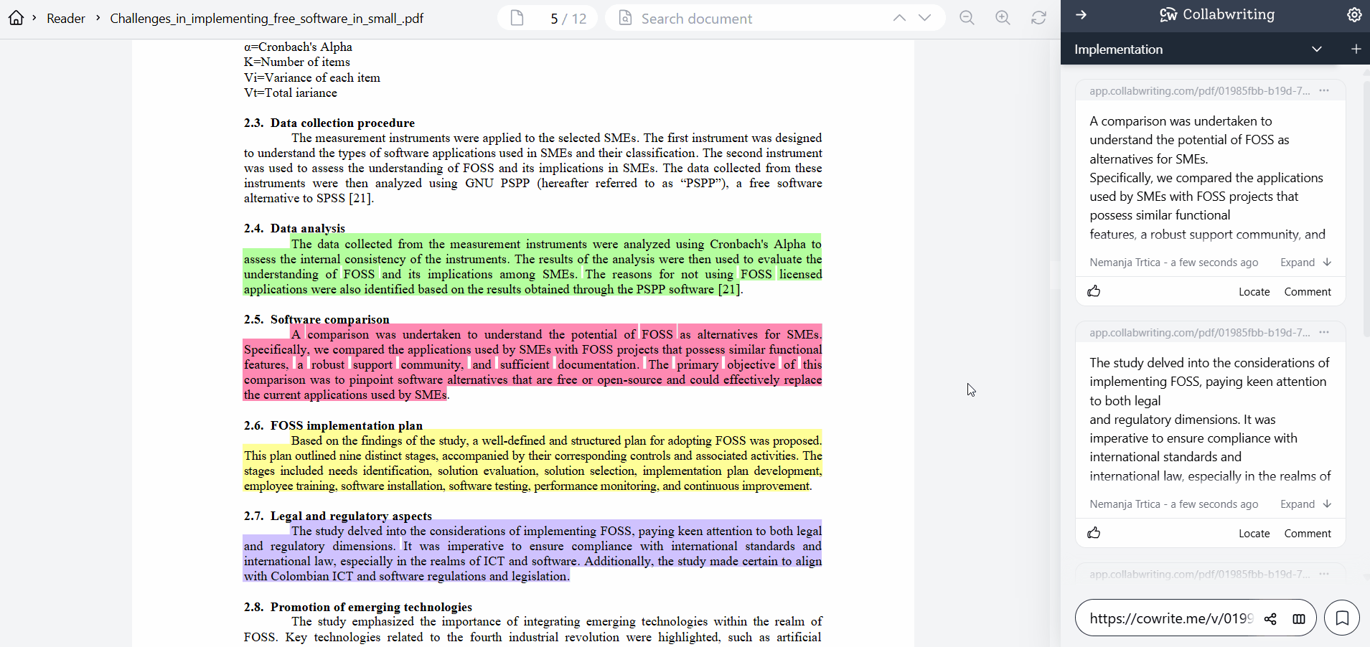The width and height of the screenshot is (1370, 647).
Task: Comment on 'A comparison was undertaken' snippet
Action: tap(1307, 292)
